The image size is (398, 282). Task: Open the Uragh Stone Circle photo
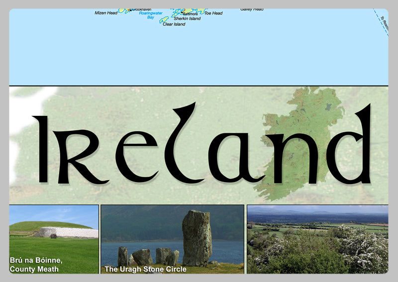tap(172, 239)
